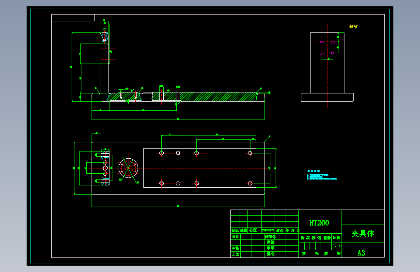The width and height of the screenshot is (420, 272).
Task: Select the 1:4 scale value
Action: coord(337,246)
